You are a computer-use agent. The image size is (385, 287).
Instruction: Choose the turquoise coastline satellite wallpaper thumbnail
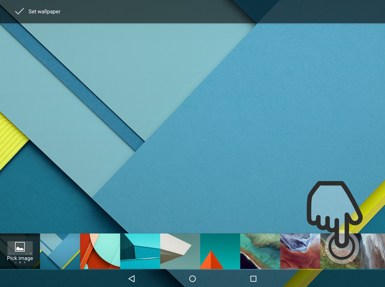click(260, 251)
